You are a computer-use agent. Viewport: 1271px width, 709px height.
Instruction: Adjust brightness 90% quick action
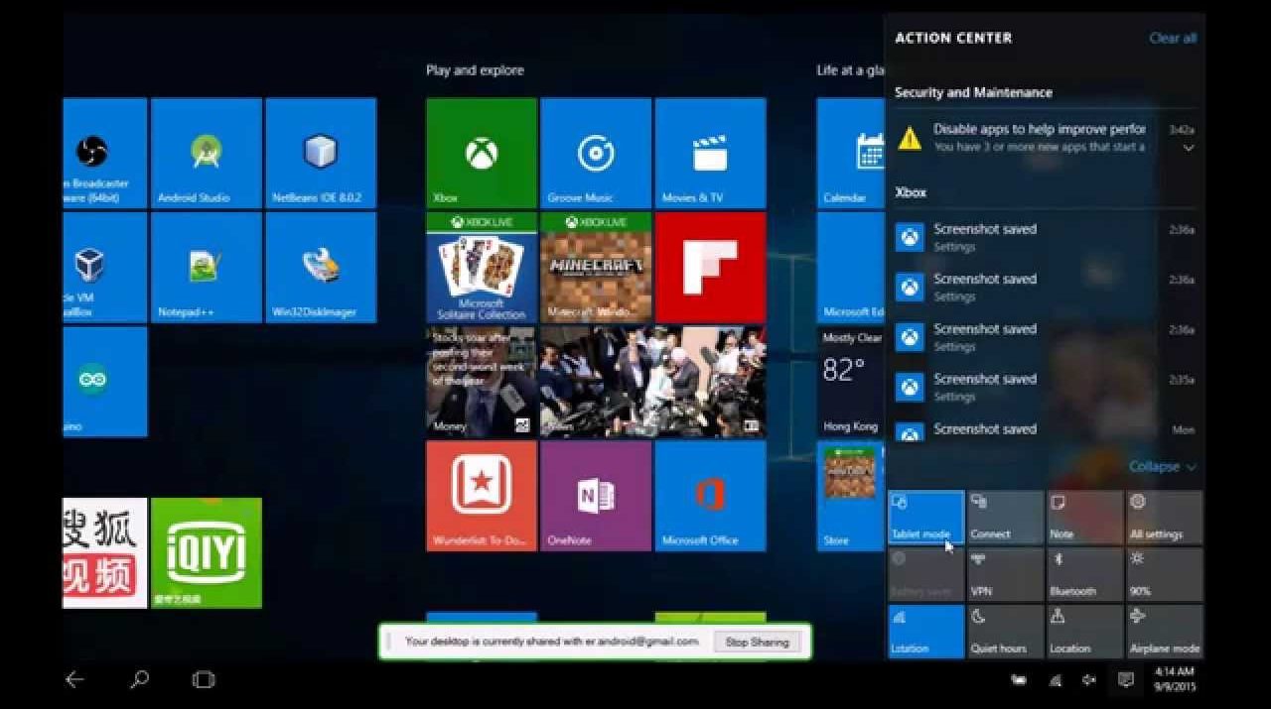(x=1164, y=575)
